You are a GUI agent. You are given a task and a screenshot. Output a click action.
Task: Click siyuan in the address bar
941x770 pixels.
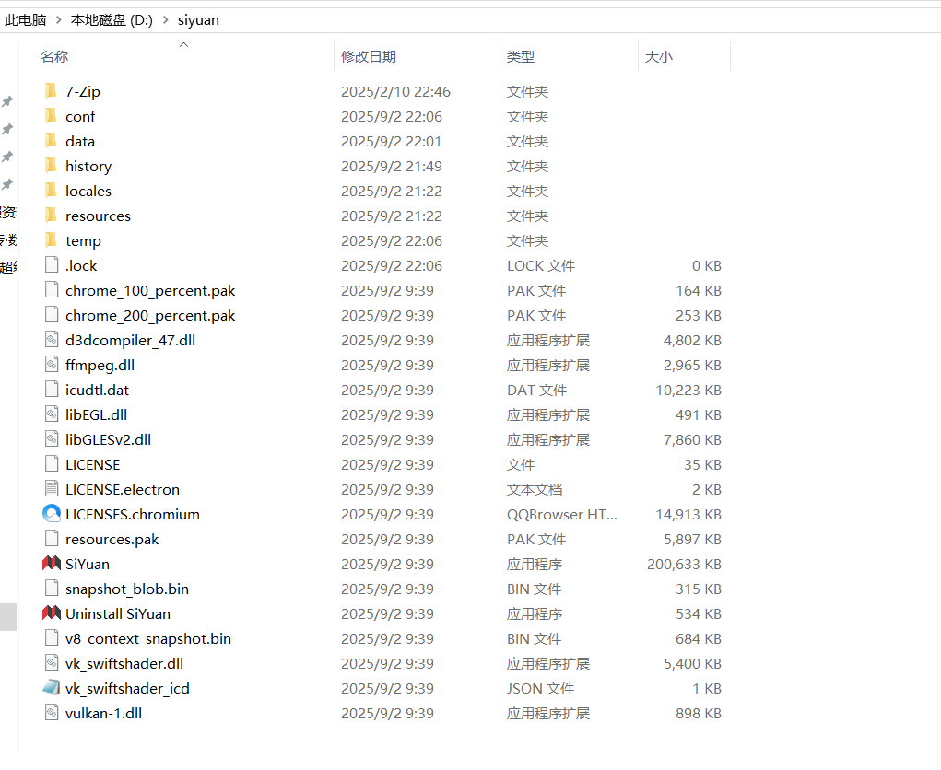click(198, 19)
